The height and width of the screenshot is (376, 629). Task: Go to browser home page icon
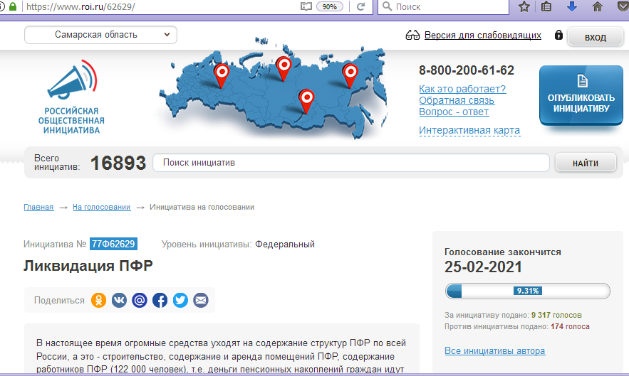[x=598, y=6]
